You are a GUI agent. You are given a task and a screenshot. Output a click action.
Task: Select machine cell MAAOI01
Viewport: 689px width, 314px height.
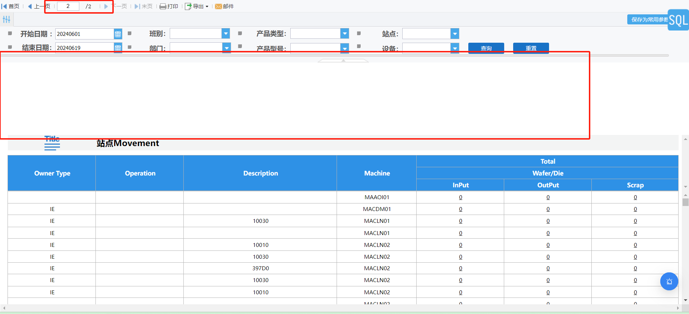coord(377,197)
